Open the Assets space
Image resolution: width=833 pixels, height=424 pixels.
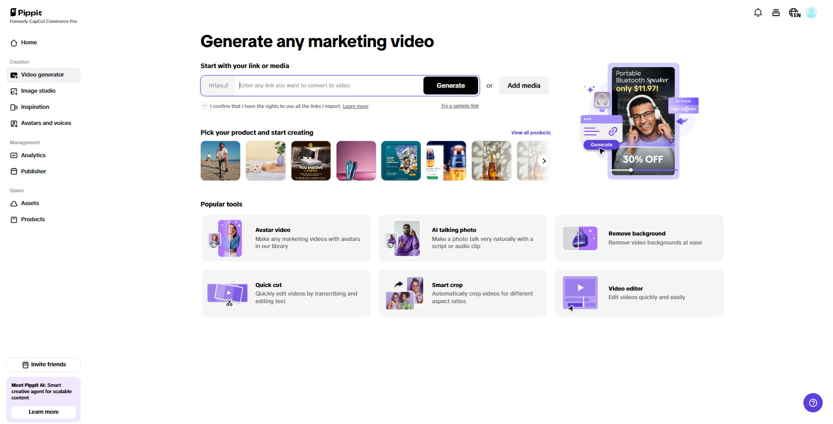tap(30, 203)
